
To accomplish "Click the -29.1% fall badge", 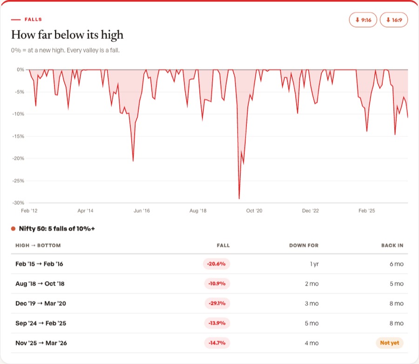I will (217, 303).
